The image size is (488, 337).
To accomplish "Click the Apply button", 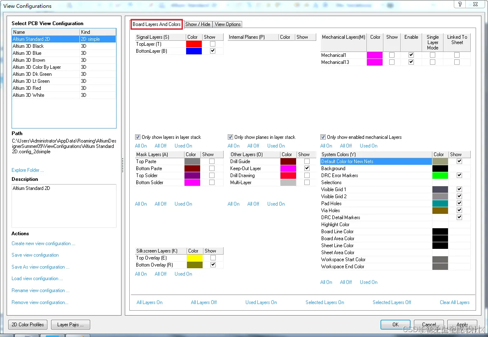I will pos(462,325).
